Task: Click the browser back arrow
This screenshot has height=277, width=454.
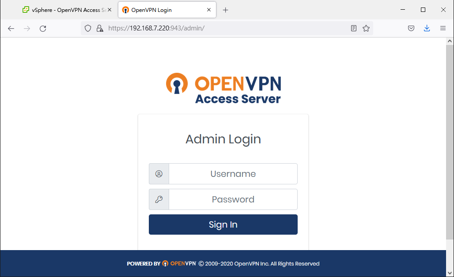Action: 11,28
